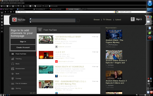Select the Film & Animation category

pyautogui.click(x=23, y=83)
